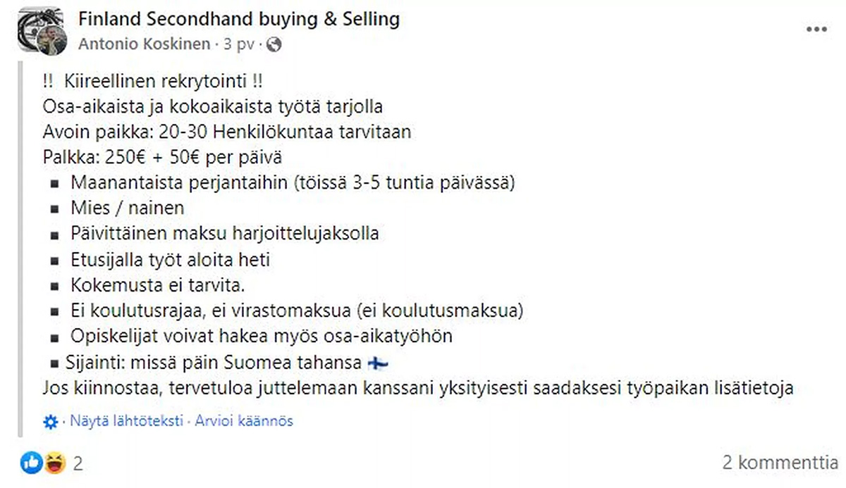This screenshot has width=846, height=488.
Task: Select the Kiireellinen rekrytointi heading line
Action: 152,80
